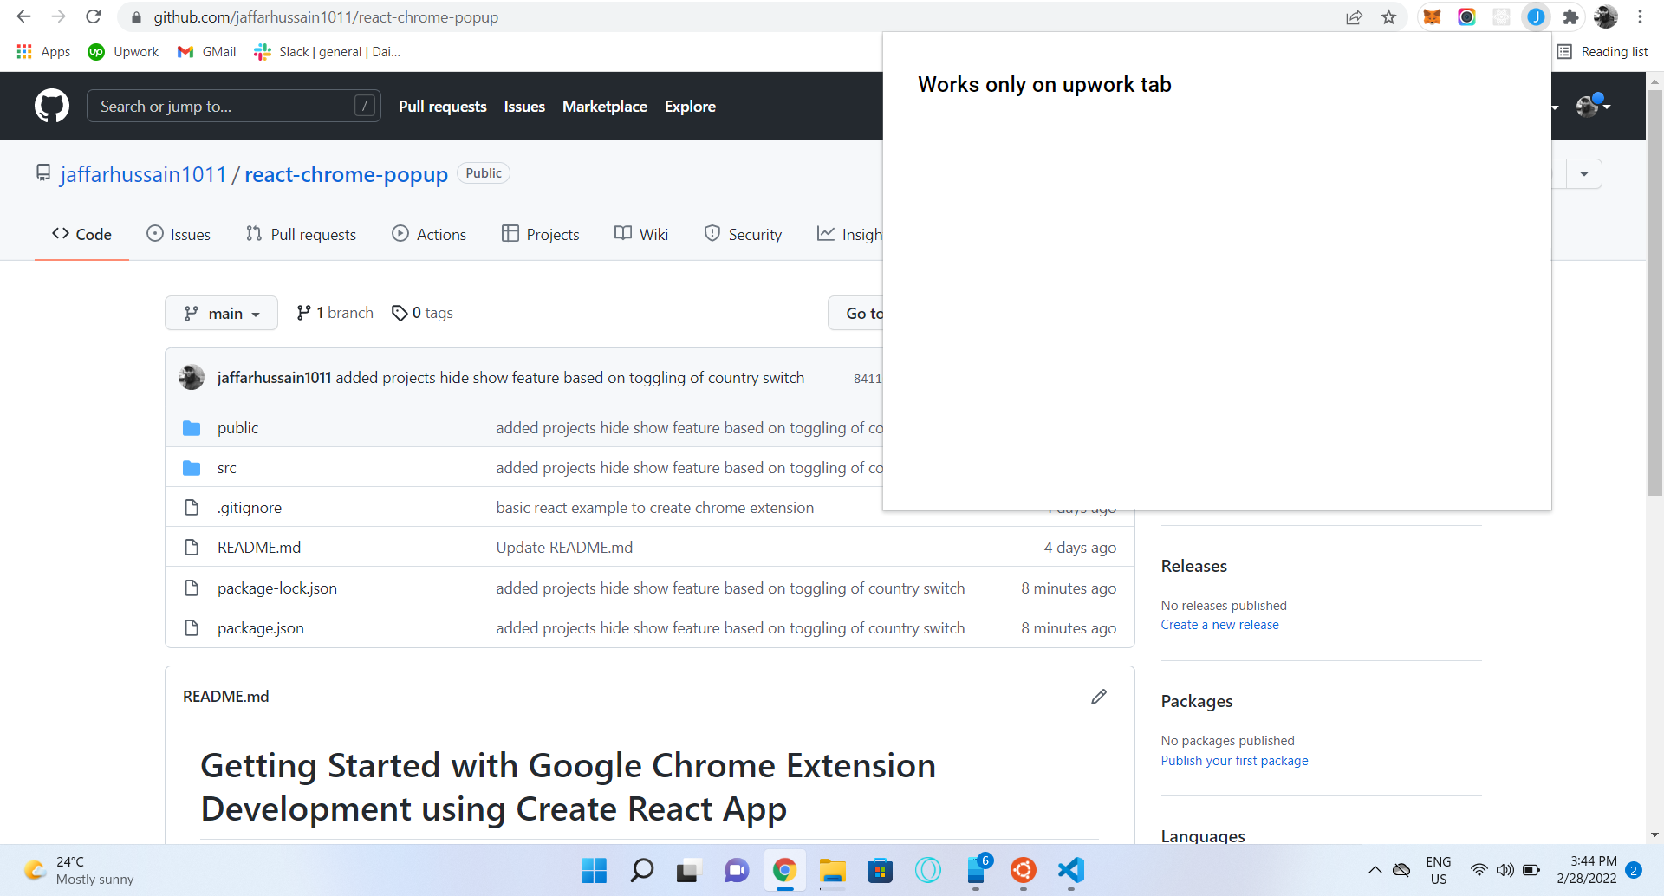Open the src folder icon
Screen dimensions: 1664x896
[x=192, y=466]
